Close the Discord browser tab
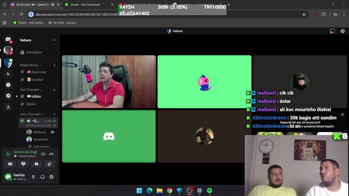 coord(58,5)
